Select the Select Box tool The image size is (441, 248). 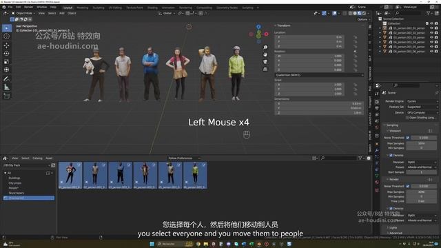tap(7, 28)
